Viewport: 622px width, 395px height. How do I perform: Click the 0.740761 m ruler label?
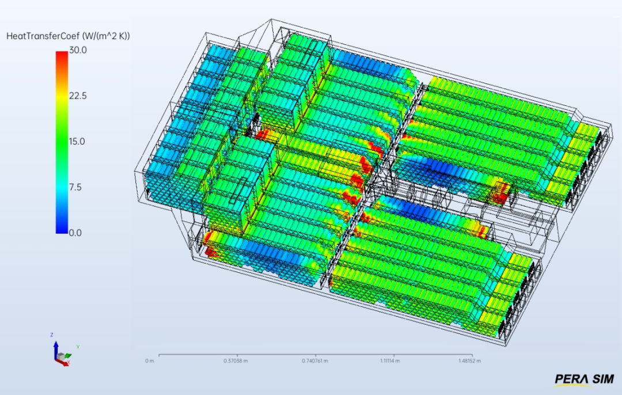[316, 361]
